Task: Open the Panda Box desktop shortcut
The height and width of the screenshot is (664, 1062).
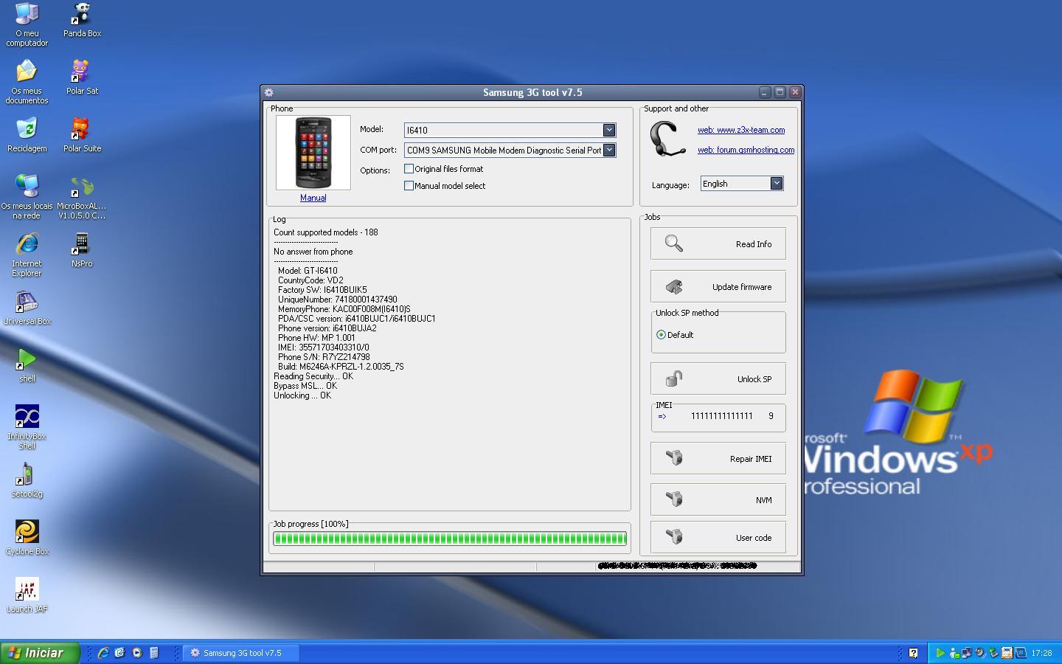Action: (x=82, y=20)
